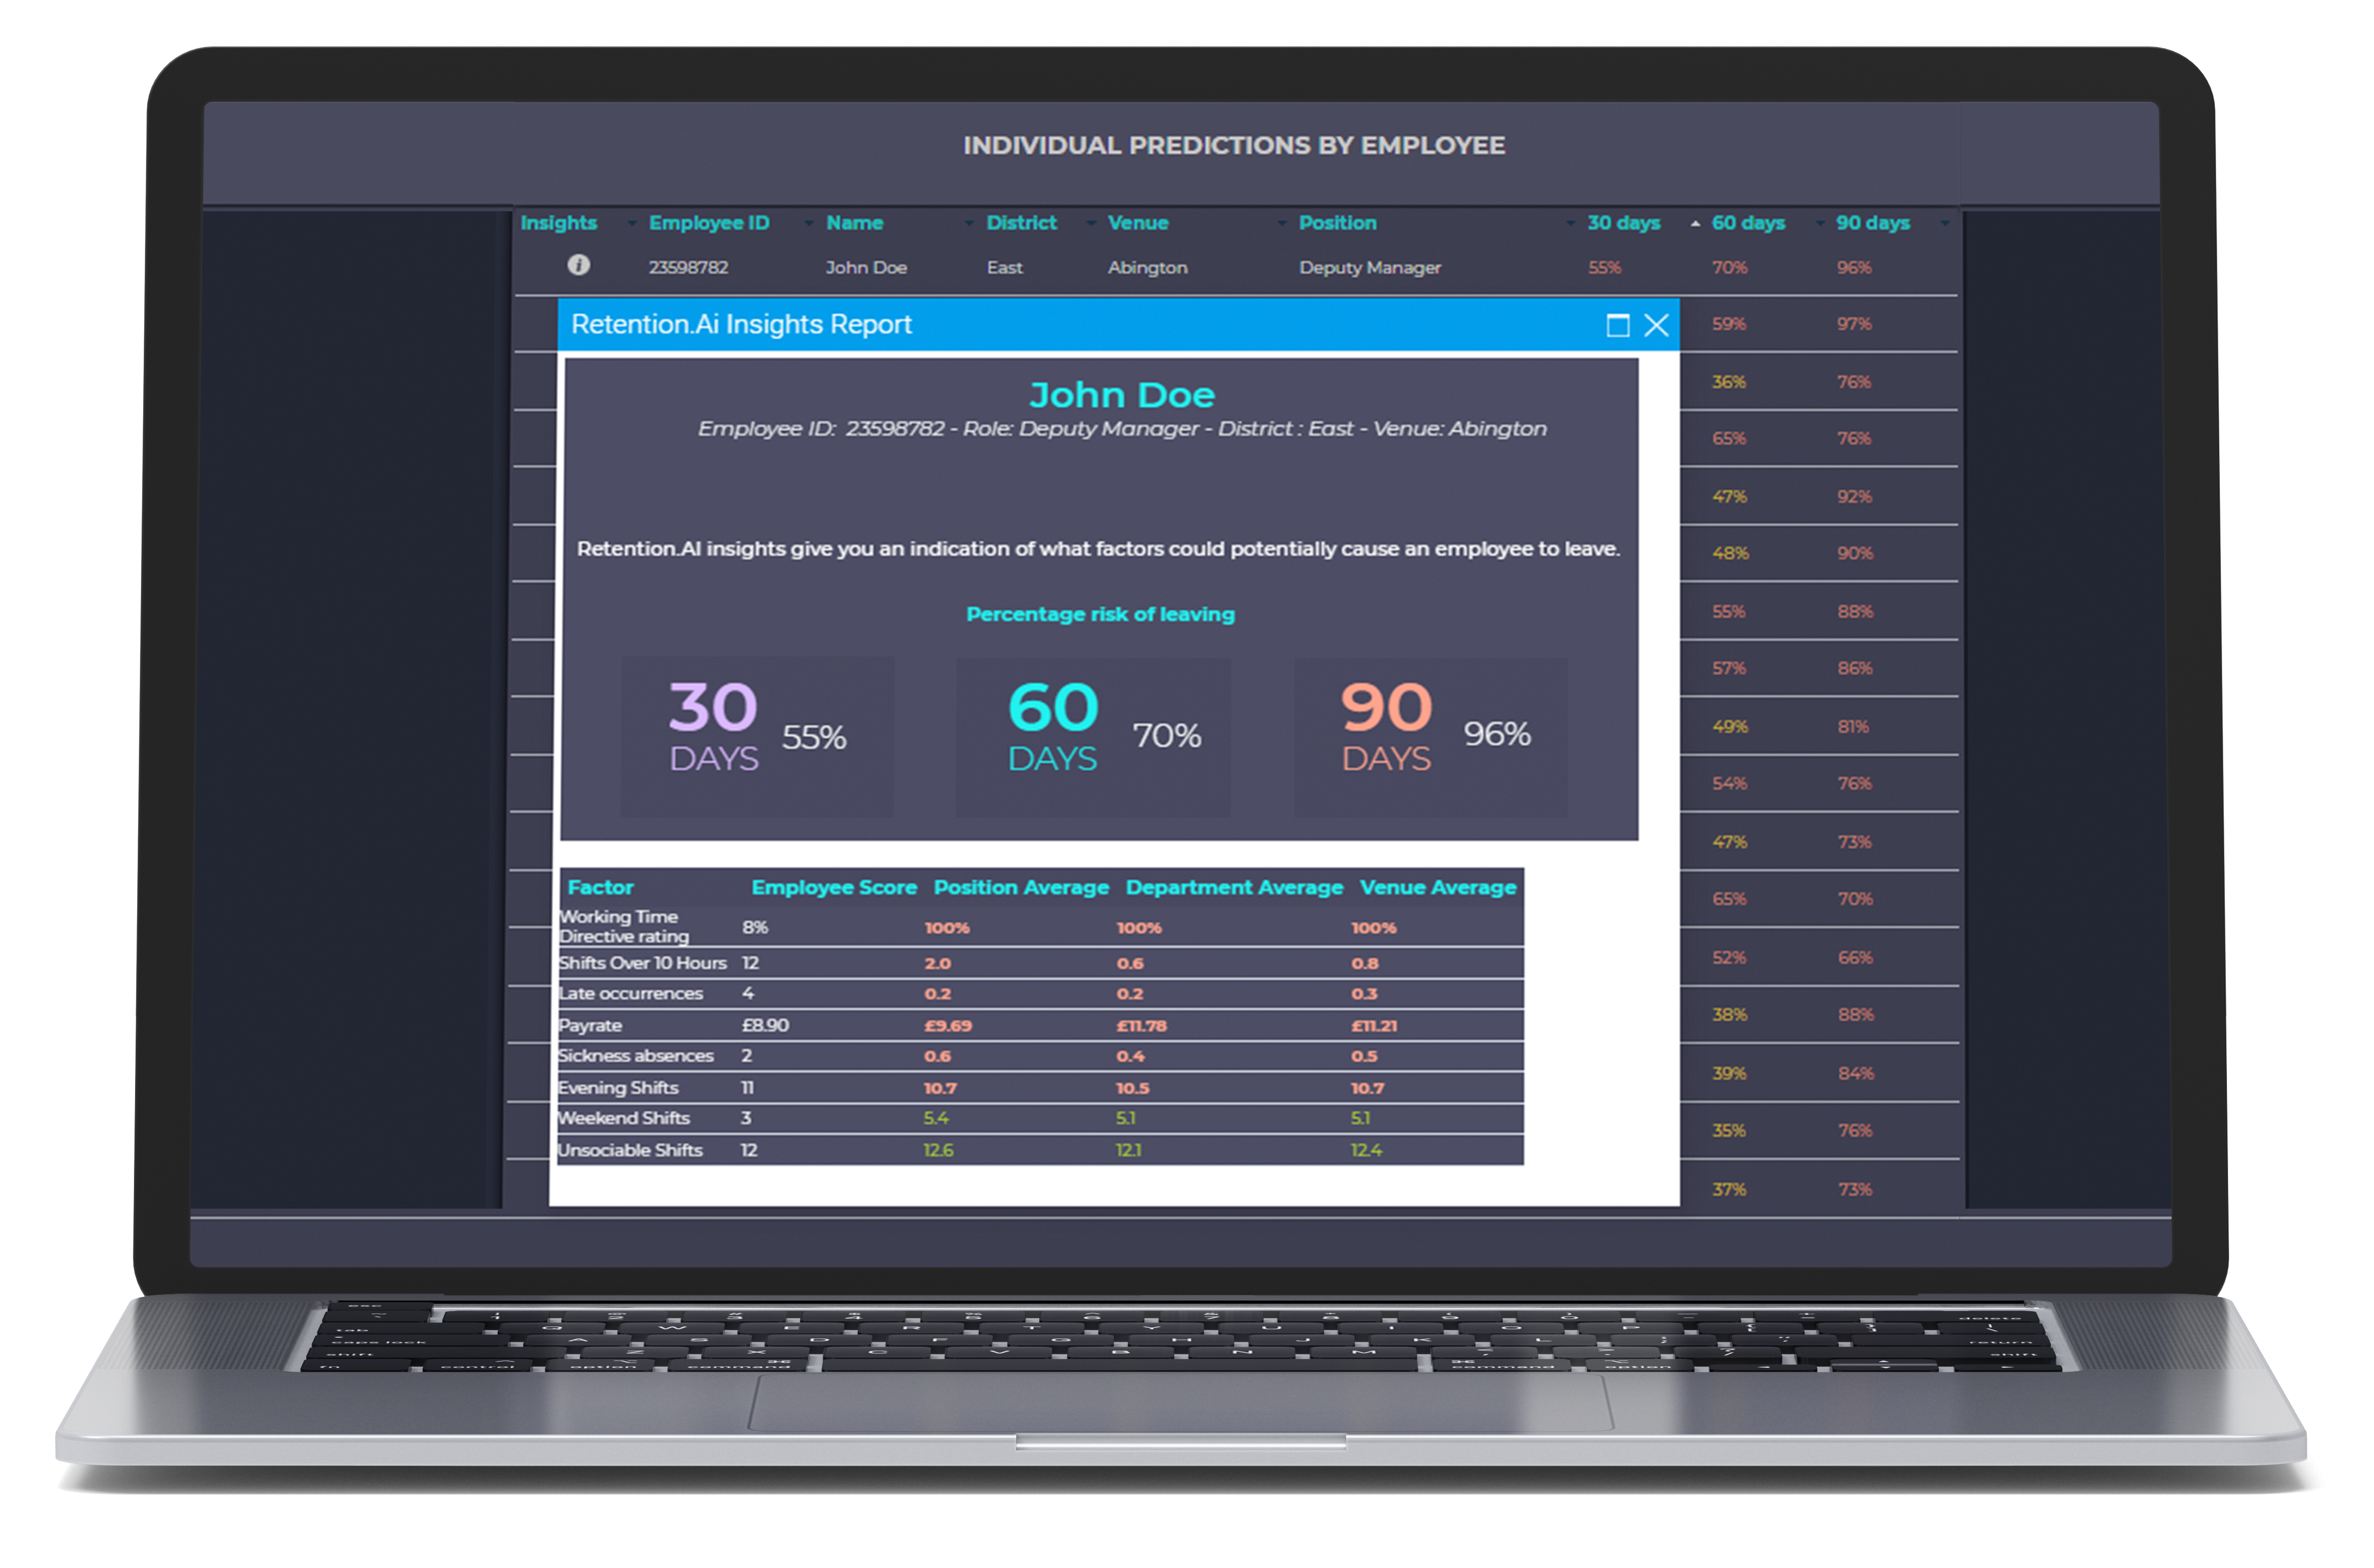Open the Venue column filter arrow

[x=1281, y=223]
